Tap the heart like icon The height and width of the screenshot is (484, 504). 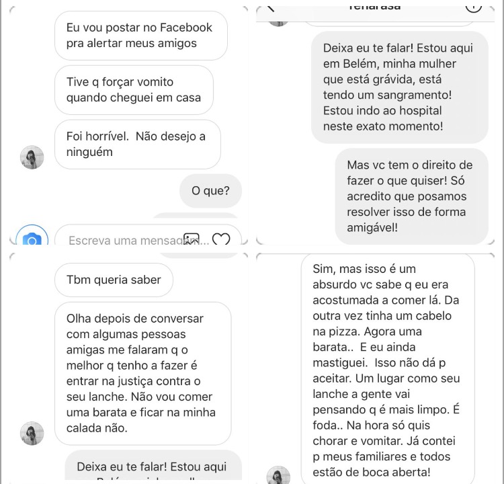(221, 239)
